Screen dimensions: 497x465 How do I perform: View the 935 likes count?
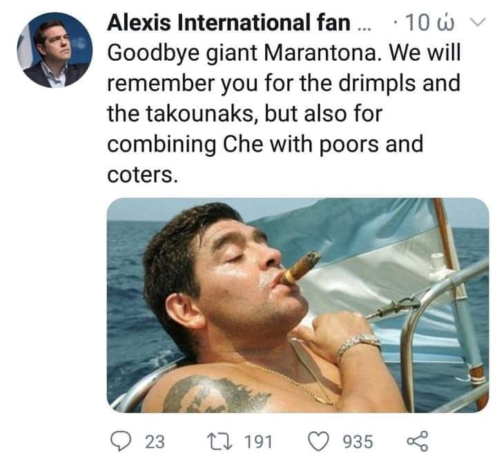click(358, 442)
